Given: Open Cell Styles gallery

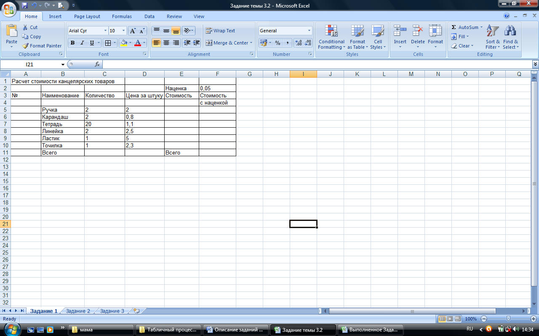Looking at the screenshot, I should pyautogui.click(x=378, y=37).
